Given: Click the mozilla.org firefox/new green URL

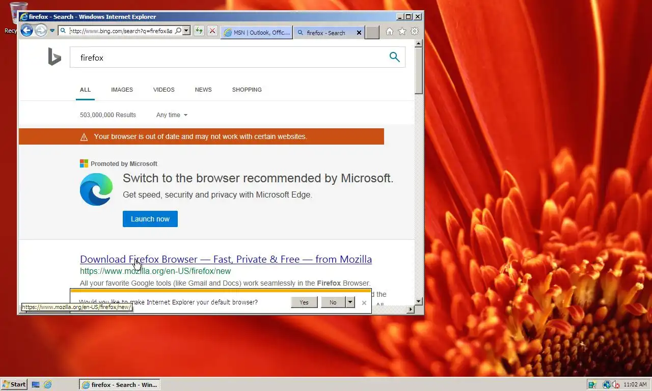Looking at the screenshot, I should (155, 271).
